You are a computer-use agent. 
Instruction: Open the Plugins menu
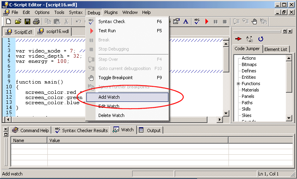click(111, 12)
